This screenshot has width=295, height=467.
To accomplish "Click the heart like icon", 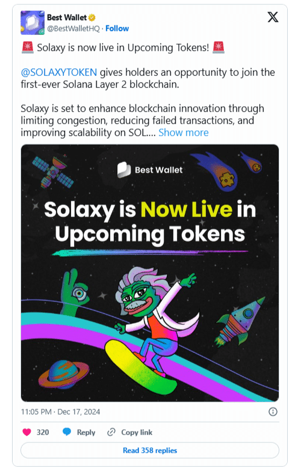I will tap(27, 432).
